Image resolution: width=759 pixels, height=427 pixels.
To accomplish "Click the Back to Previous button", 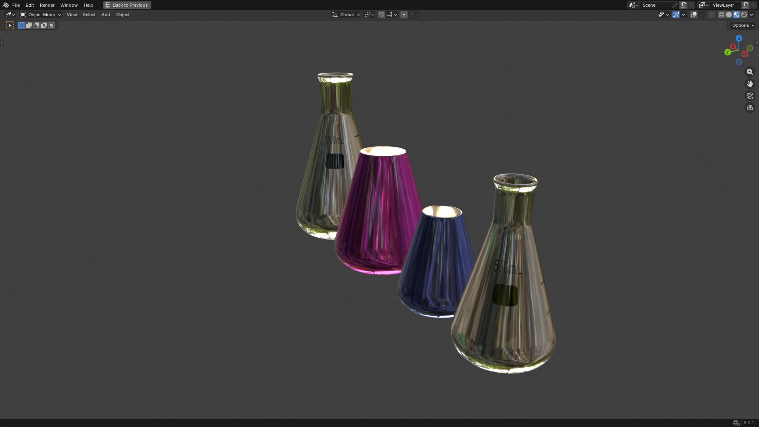I will tap(127, 5).
